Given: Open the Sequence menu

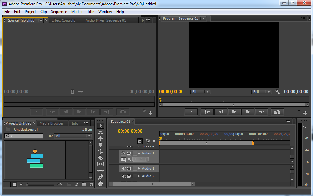Looking at the screenshot, I should click(59, 12).
